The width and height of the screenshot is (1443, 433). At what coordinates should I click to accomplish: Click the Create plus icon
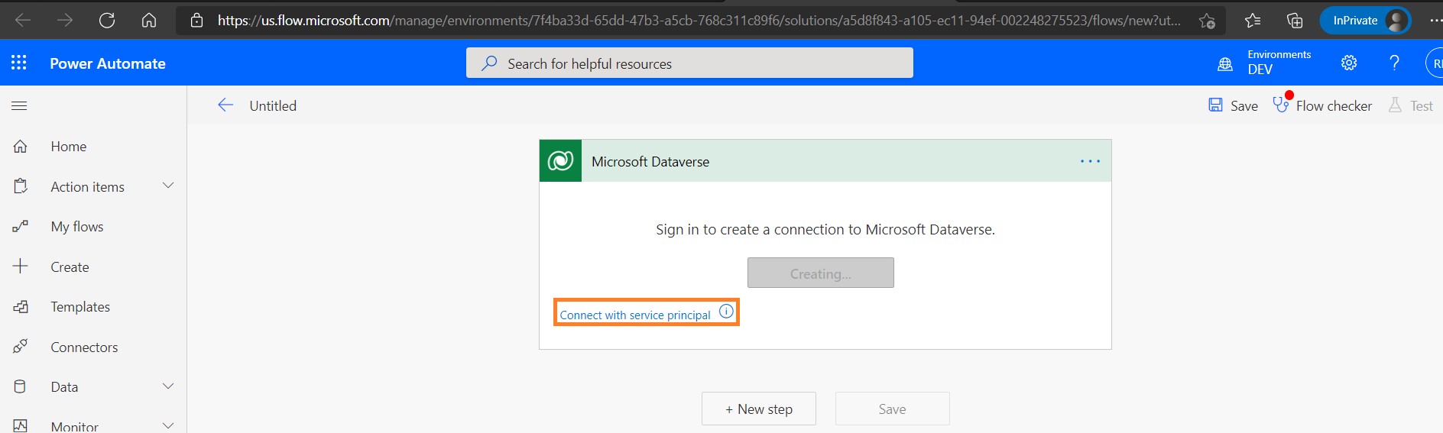21,266
